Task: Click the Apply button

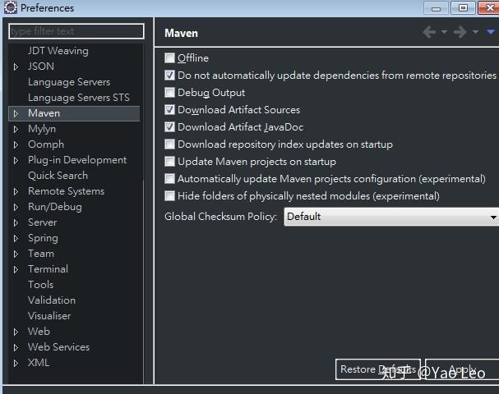Action: (x=462, y=369)
